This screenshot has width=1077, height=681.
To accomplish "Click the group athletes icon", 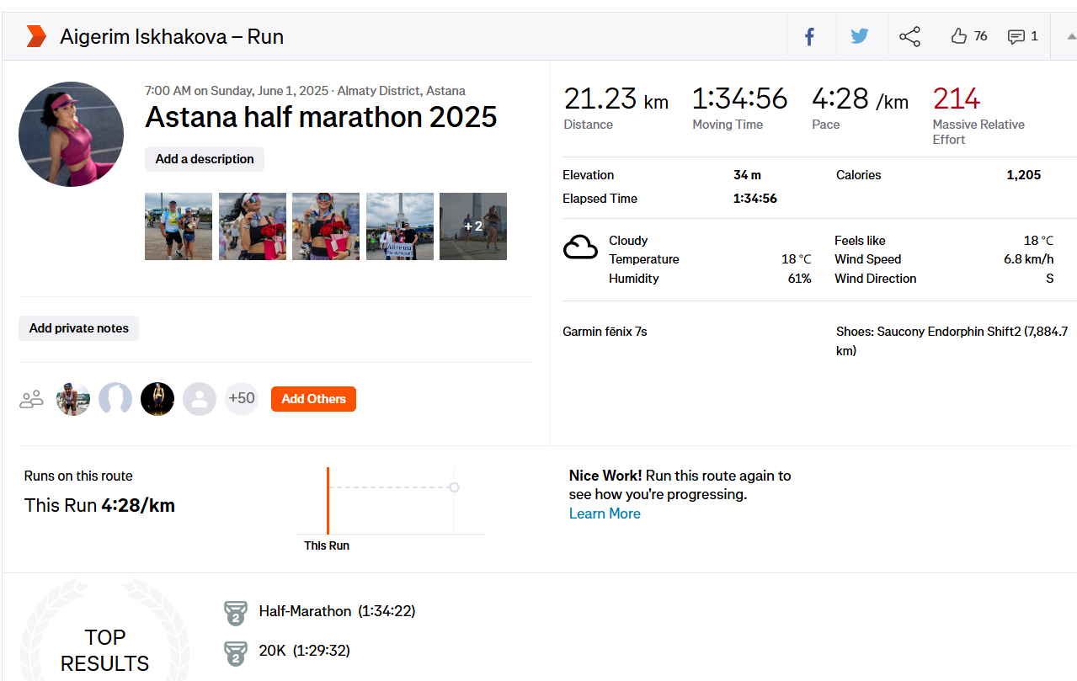I will coord(32,399).
